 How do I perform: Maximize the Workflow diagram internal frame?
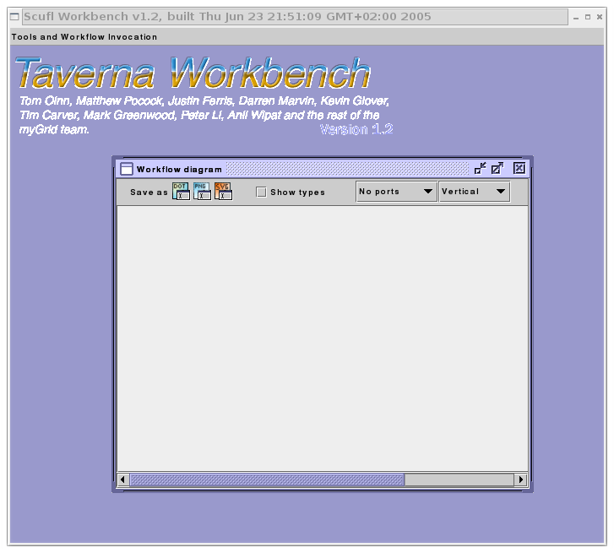(x=497, y=168)
